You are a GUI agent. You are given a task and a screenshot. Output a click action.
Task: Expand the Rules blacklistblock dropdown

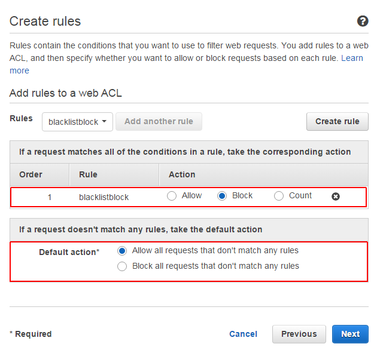click(x=77, y=122)
